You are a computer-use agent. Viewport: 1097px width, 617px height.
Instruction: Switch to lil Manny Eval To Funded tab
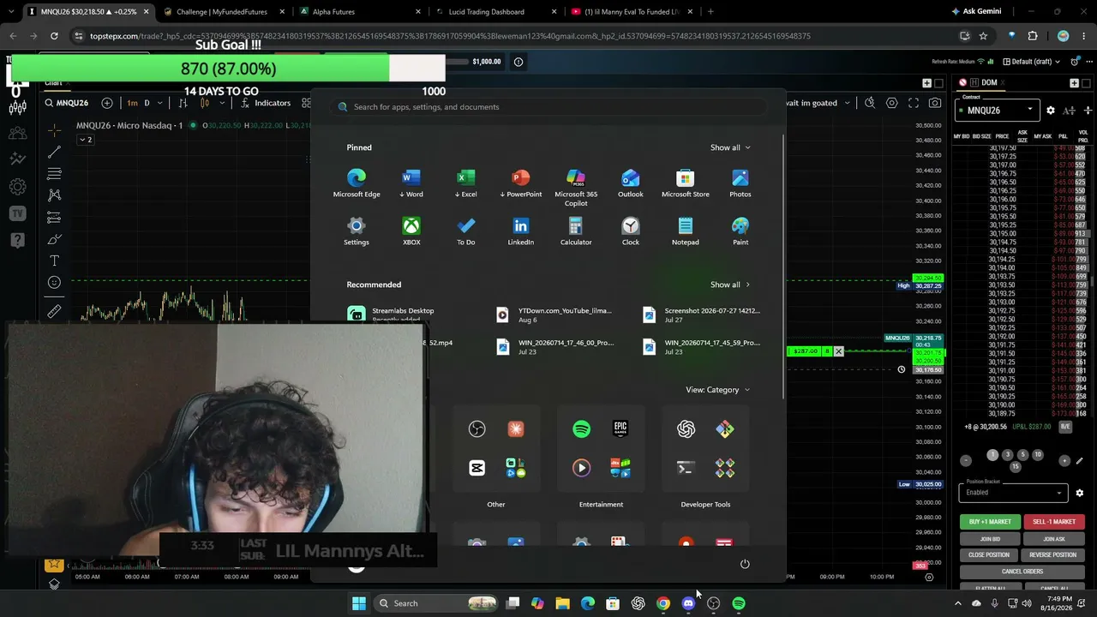(x=632, y=12)
